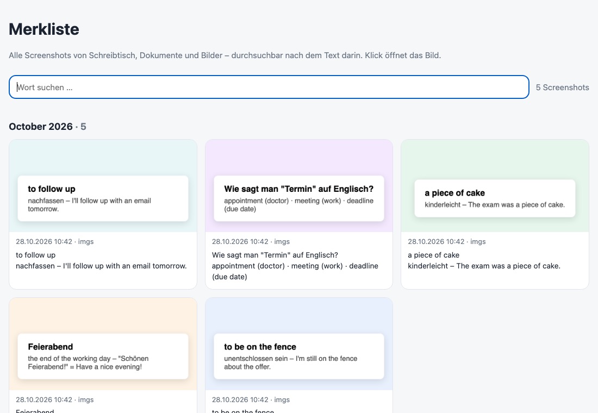Open the "to follow up" screenshot thumbnail

pyautogui.click(x=103, y=186)
